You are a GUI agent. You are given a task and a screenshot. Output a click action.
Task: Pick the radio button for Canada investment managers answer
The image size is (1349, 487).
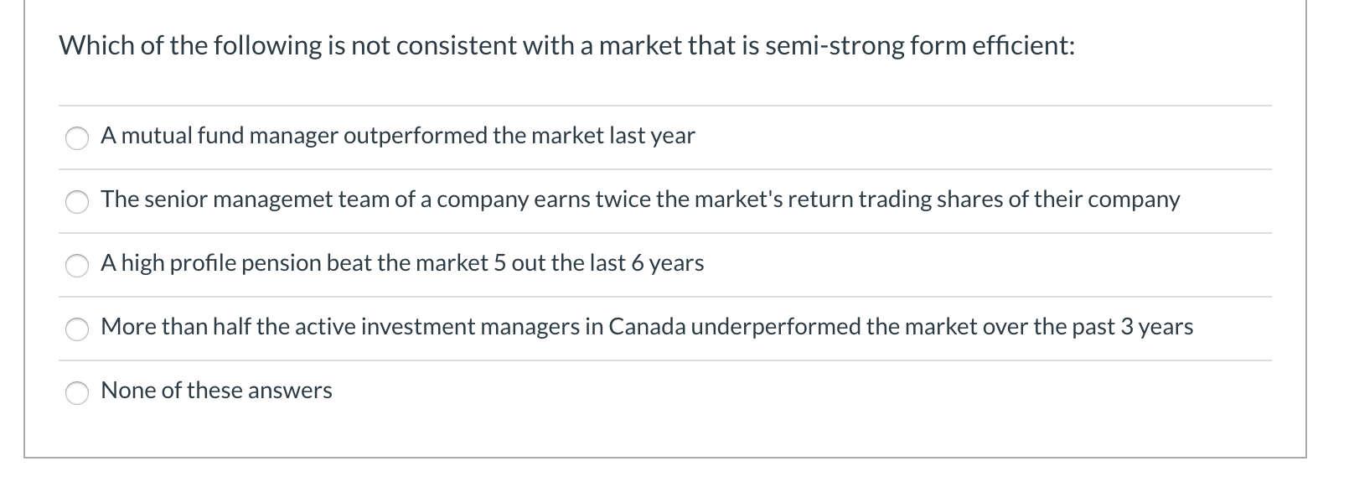(77, 329)
